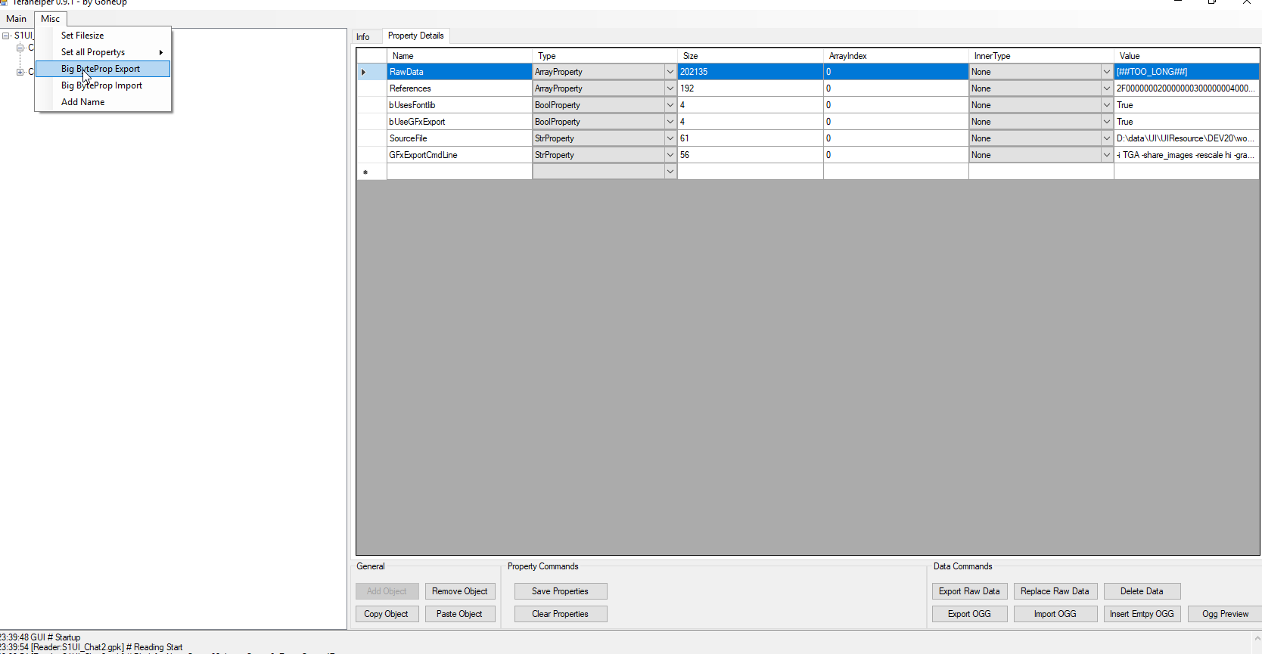This screenshot has width=1262, height=654.
Task: Open InnerType dropdown for References row
Action: pyautogui.click(x=1107, y=88)
